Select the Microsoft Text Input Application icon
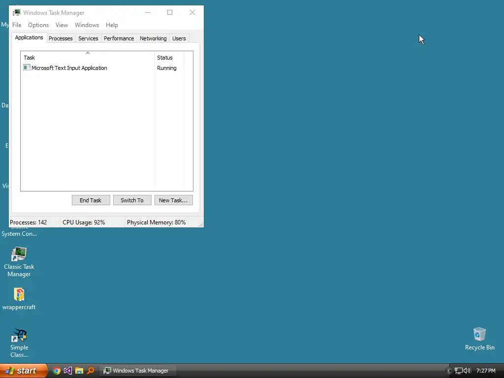 (27, 67)
